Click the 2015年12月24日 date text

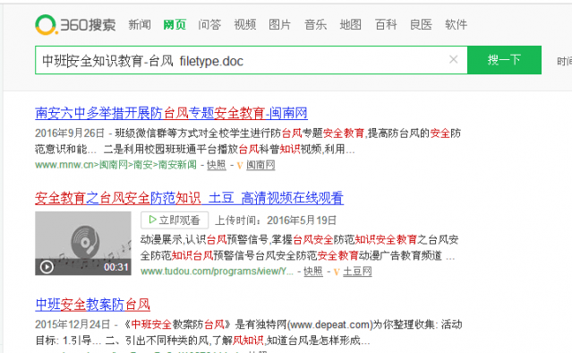pos(73,324)
